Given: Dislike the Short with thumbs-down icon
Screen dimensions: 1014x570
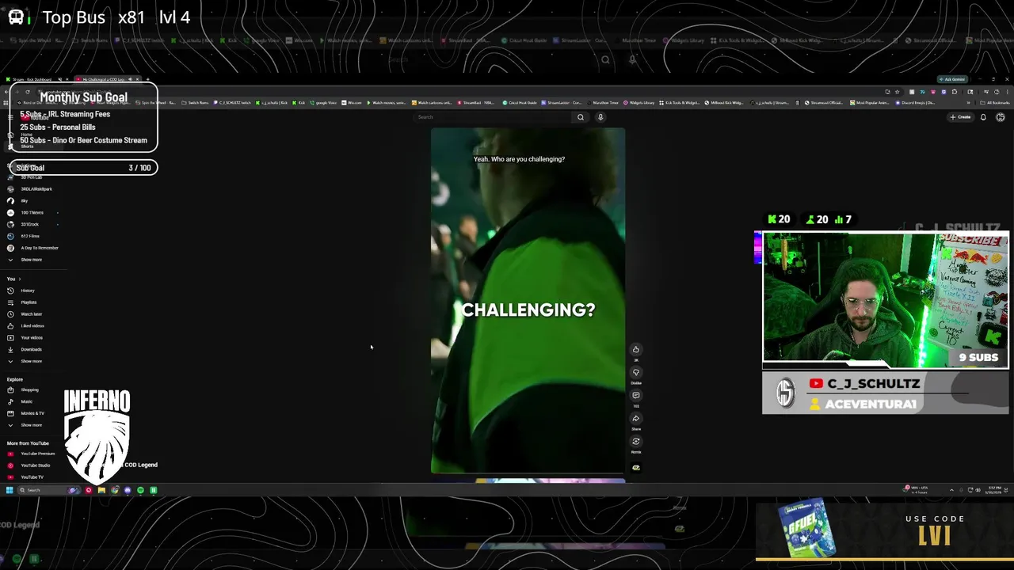Looking at the screenshot, I should 635,372.
